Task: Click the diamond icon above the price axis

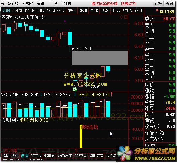Action: click(x=121, y=17)
